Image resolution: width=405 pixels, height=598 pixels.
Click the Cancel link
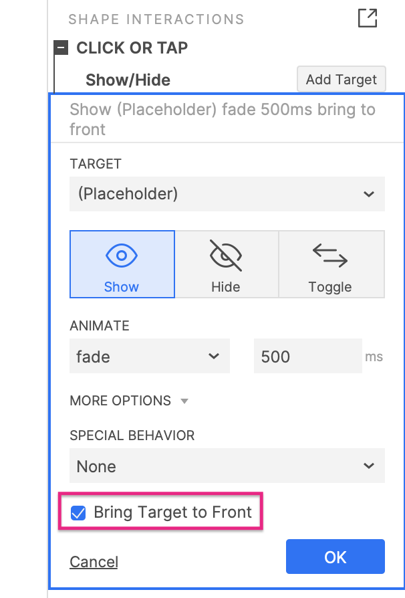pyautogui.click(x=94, y=562)
